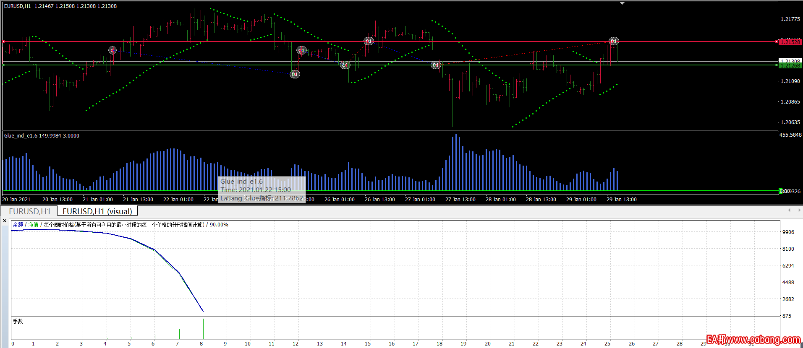Image resolution: width=803 pixels, height=348 pixels.
Task: Select the EURUSD,H1 (visual) chart tab
Action: pos(97,211)
